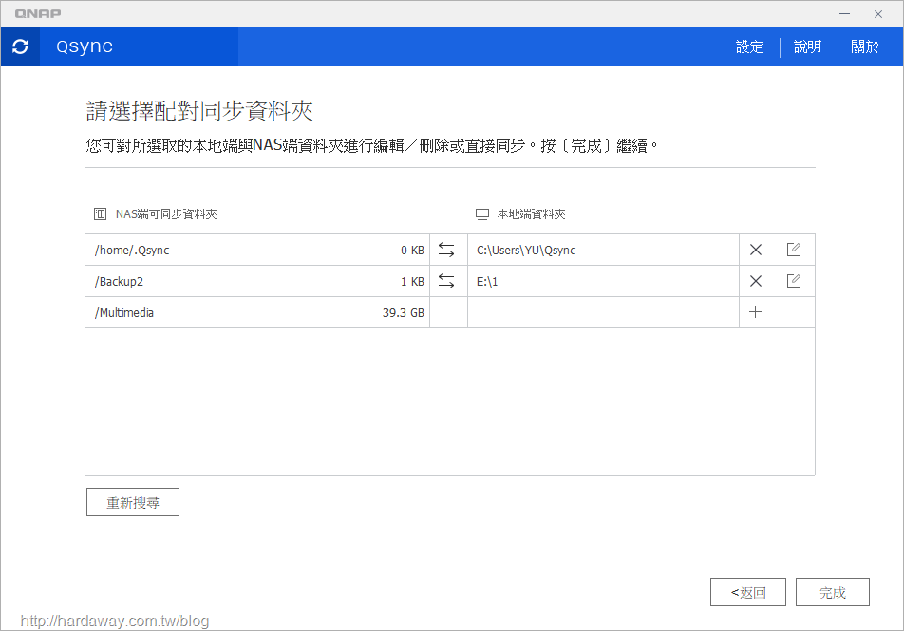Click sync direction arrows for /Backup2
This screenshot has width=904, height=631.
pos(446,281)
